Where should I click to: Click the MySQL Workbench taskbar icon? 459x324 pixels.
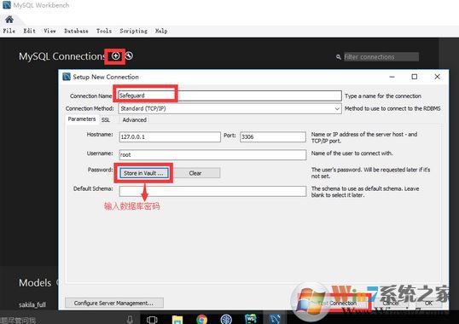coord(275,318)
